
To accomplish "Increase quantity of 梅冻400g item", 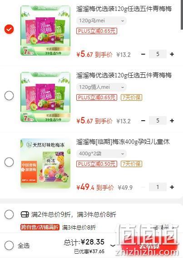I will [x=172, y=187].
